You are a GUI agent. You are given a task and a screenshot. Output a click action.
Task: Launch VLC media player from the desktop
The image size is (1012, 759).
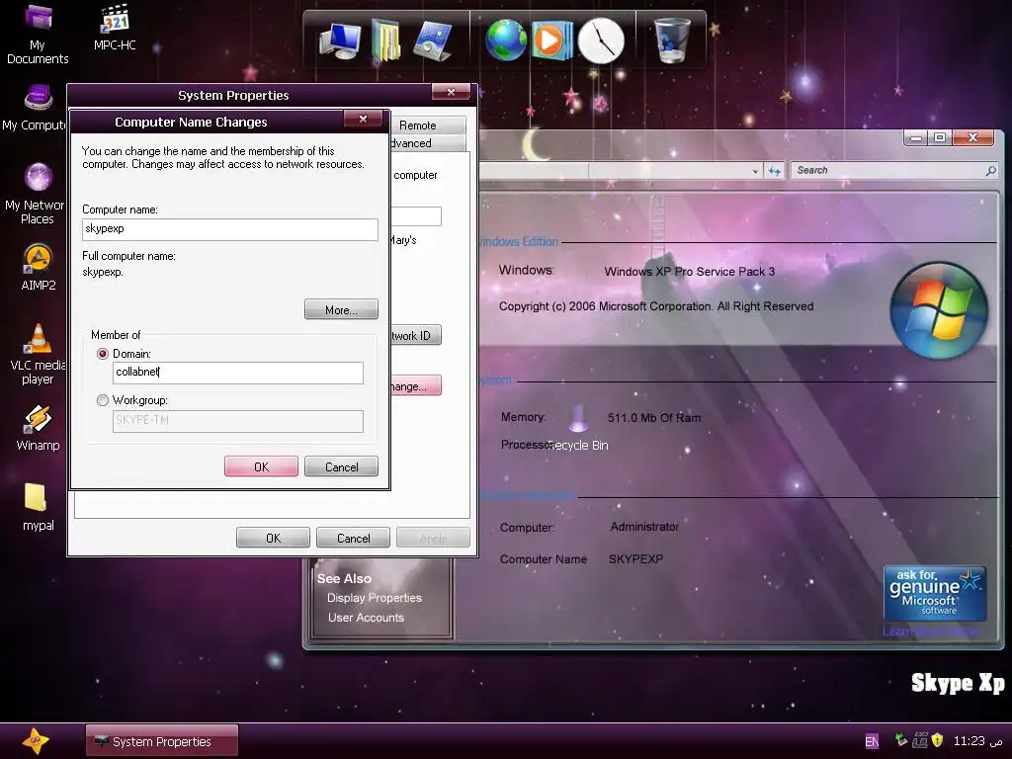[38, 354]
